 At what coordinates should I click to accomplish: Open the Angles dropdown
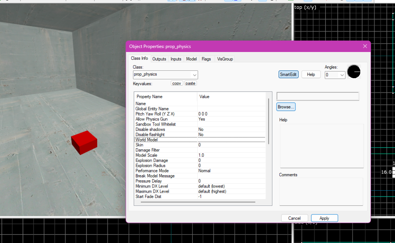[x=341, y=75]
